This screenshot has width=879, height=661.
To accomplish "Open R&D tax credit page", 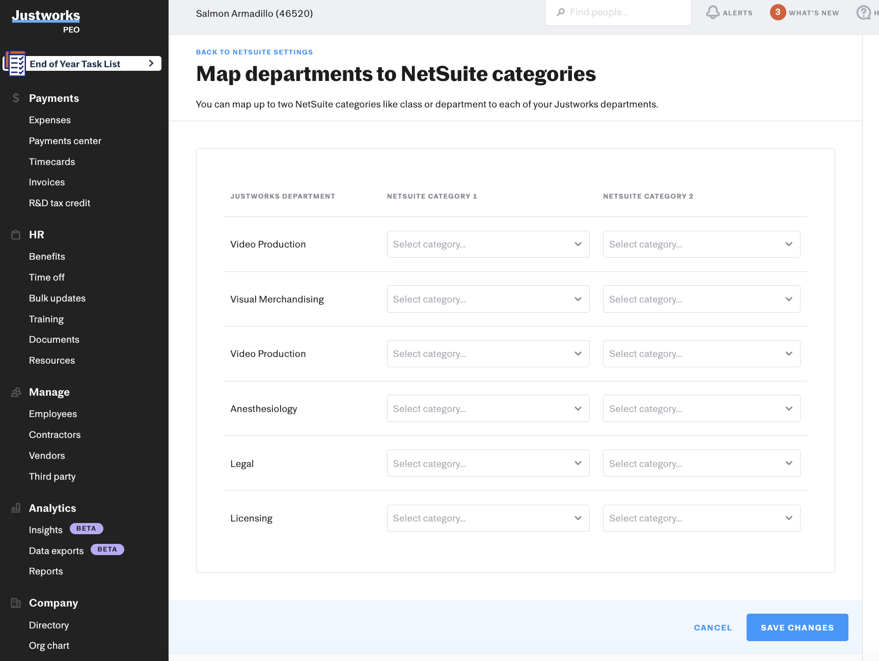I will [60, 203].
